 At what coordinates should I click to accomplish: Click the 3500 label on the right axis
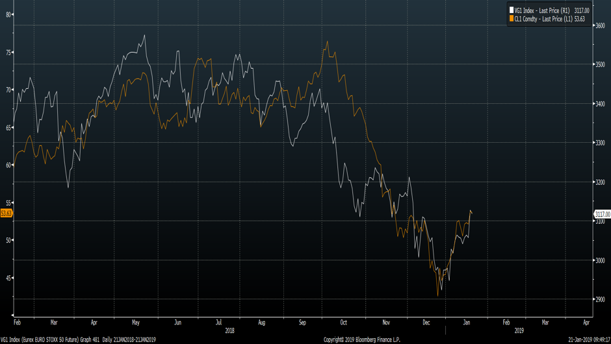pyautogui.click(x=600, y=65)
